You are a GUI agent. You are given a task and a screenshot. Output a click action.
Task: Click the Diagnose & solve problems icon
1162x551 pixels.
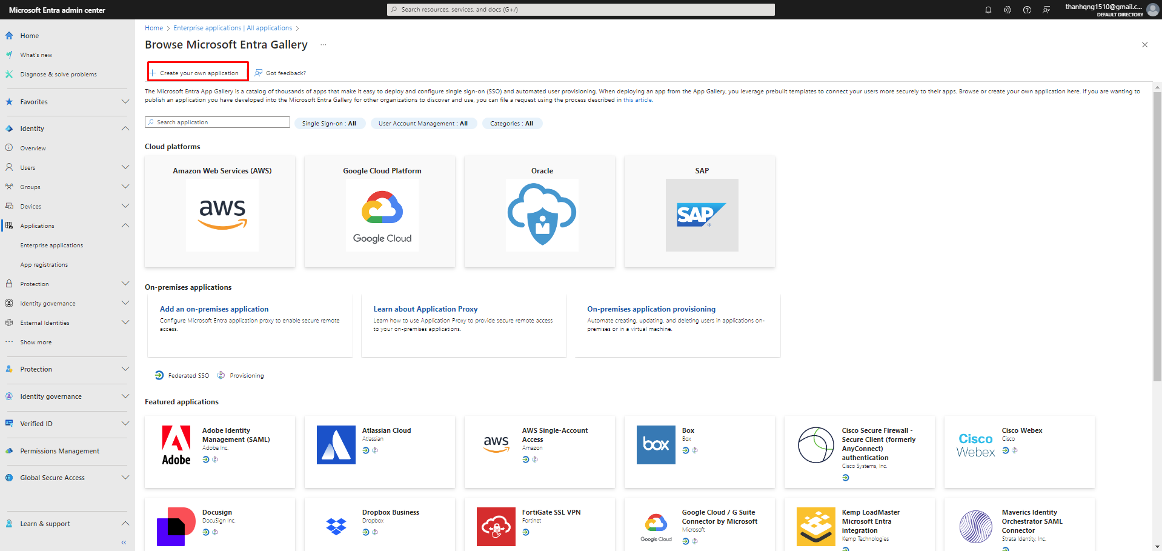(x=9, y=74)
